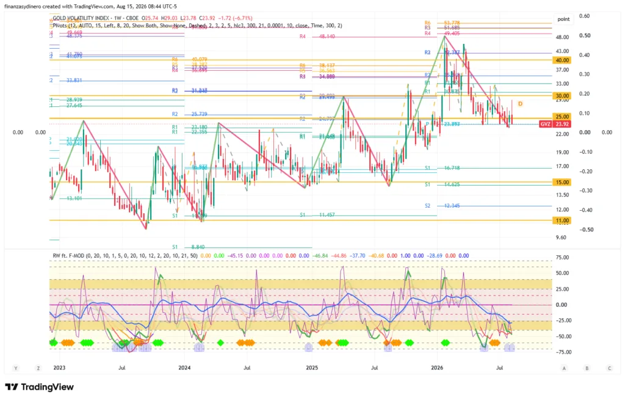Screen dimensions: 625x400
Task: Click the low value L23.78 in the legend
Action: [x=188, y=18]
